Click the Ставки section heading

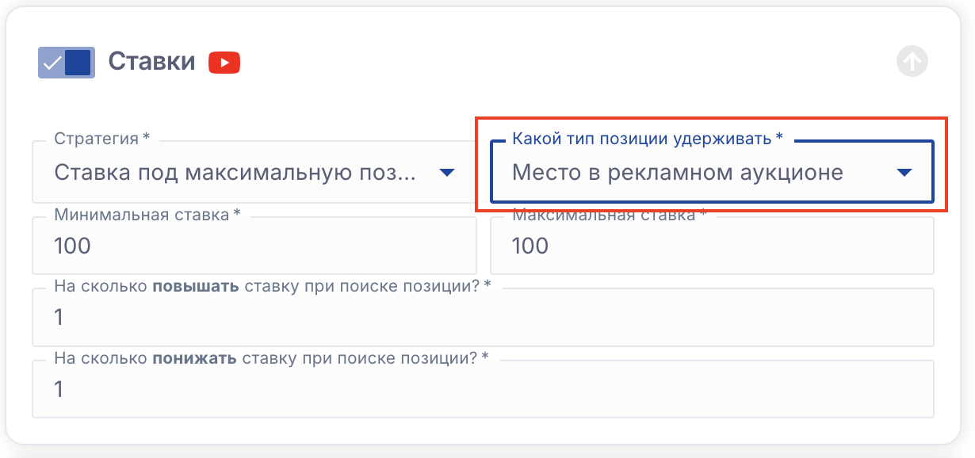pyautogui.click(x=151, y=62)
